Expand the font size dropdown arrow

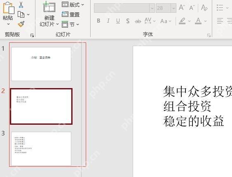tap(173, 8)
